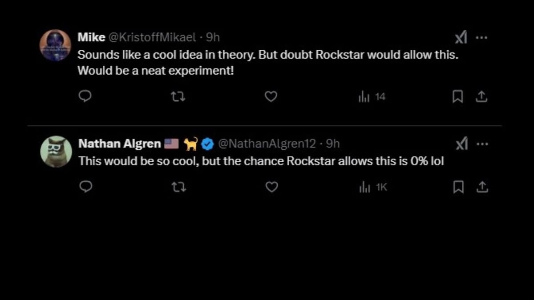Toggle bookmark on Nathan's tweet
Screen dimensions: 534x300
(458, 187)
